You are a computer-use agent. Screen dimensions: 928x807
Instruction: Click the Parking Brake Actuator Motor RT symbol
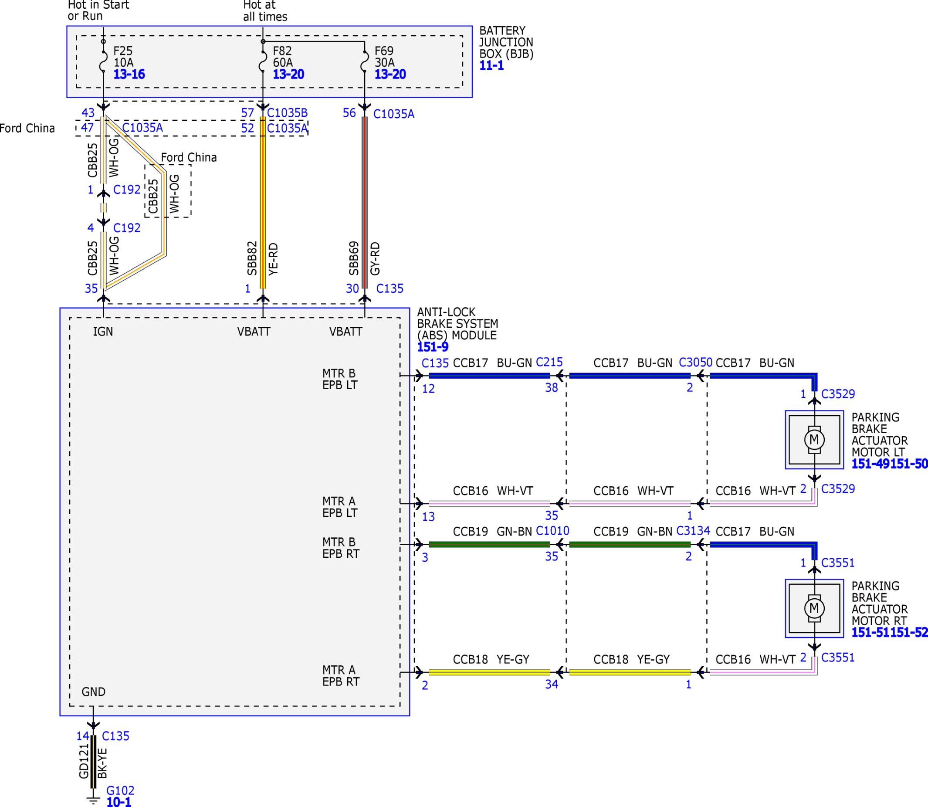814,608
